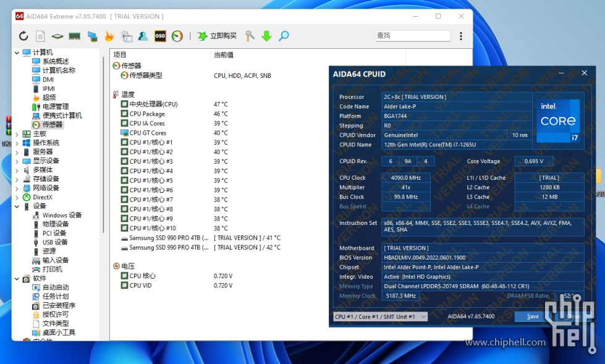
Task: Select the 传感器 tree item
Action: tap(52, 125)
